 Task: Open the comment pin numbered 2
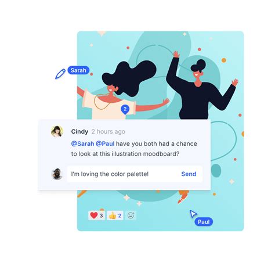tap(125, 109)
